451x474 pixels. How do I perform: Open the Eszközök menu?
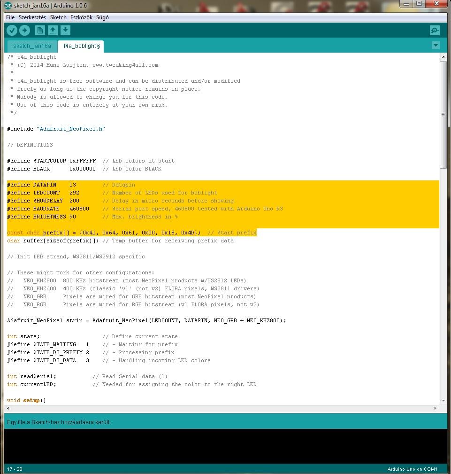click(x=82, y=17)
